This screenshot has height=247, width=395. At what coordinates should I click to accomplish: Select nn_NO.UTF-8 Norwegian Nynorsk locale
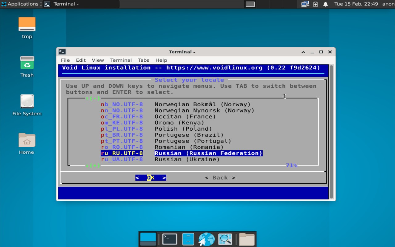[178, 111]
